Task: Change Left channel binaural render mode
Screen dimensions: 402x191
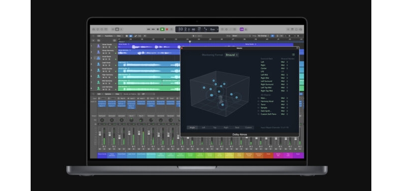Action: (x=284, y=62)
